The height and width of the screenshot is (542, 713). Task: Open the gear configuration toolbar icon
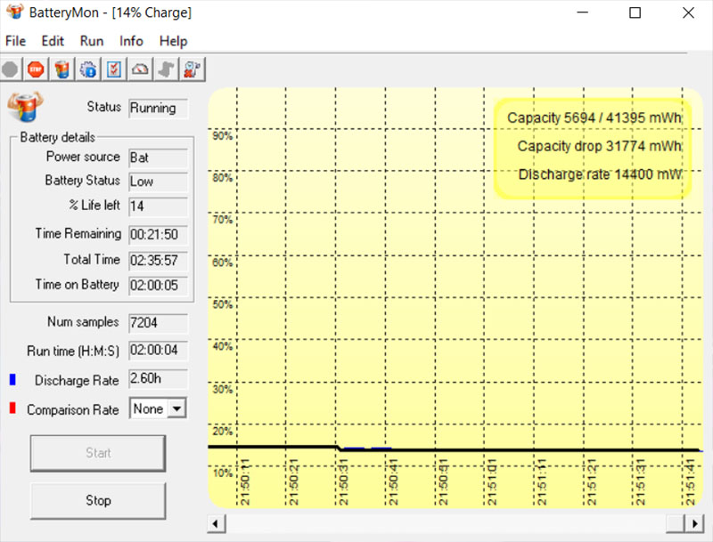(x=88, y=69)
